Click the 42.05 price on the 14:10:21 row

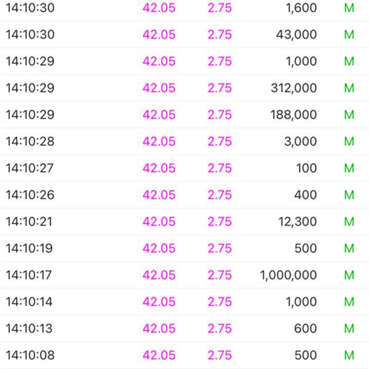point(159,221)
